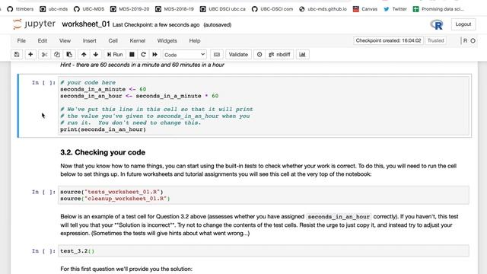Rename notebook title worksheet_01

click(86, 24)
